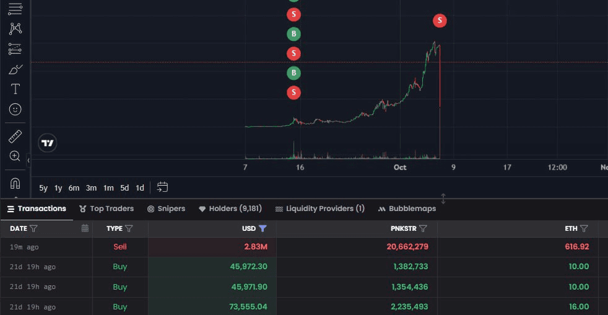Toggle date format with calendar icon

tap(85, 228)
